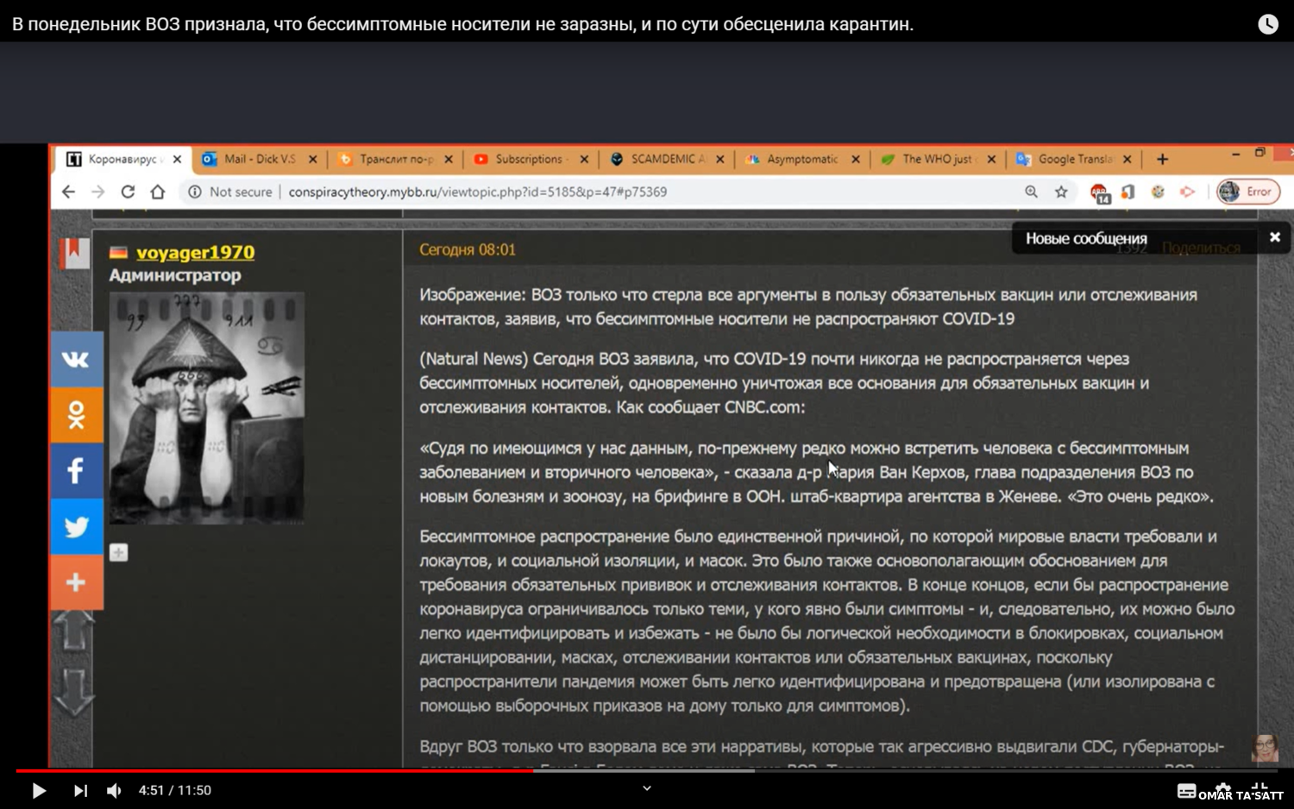Close the Asymptomatic tab

tap(856, 159)
